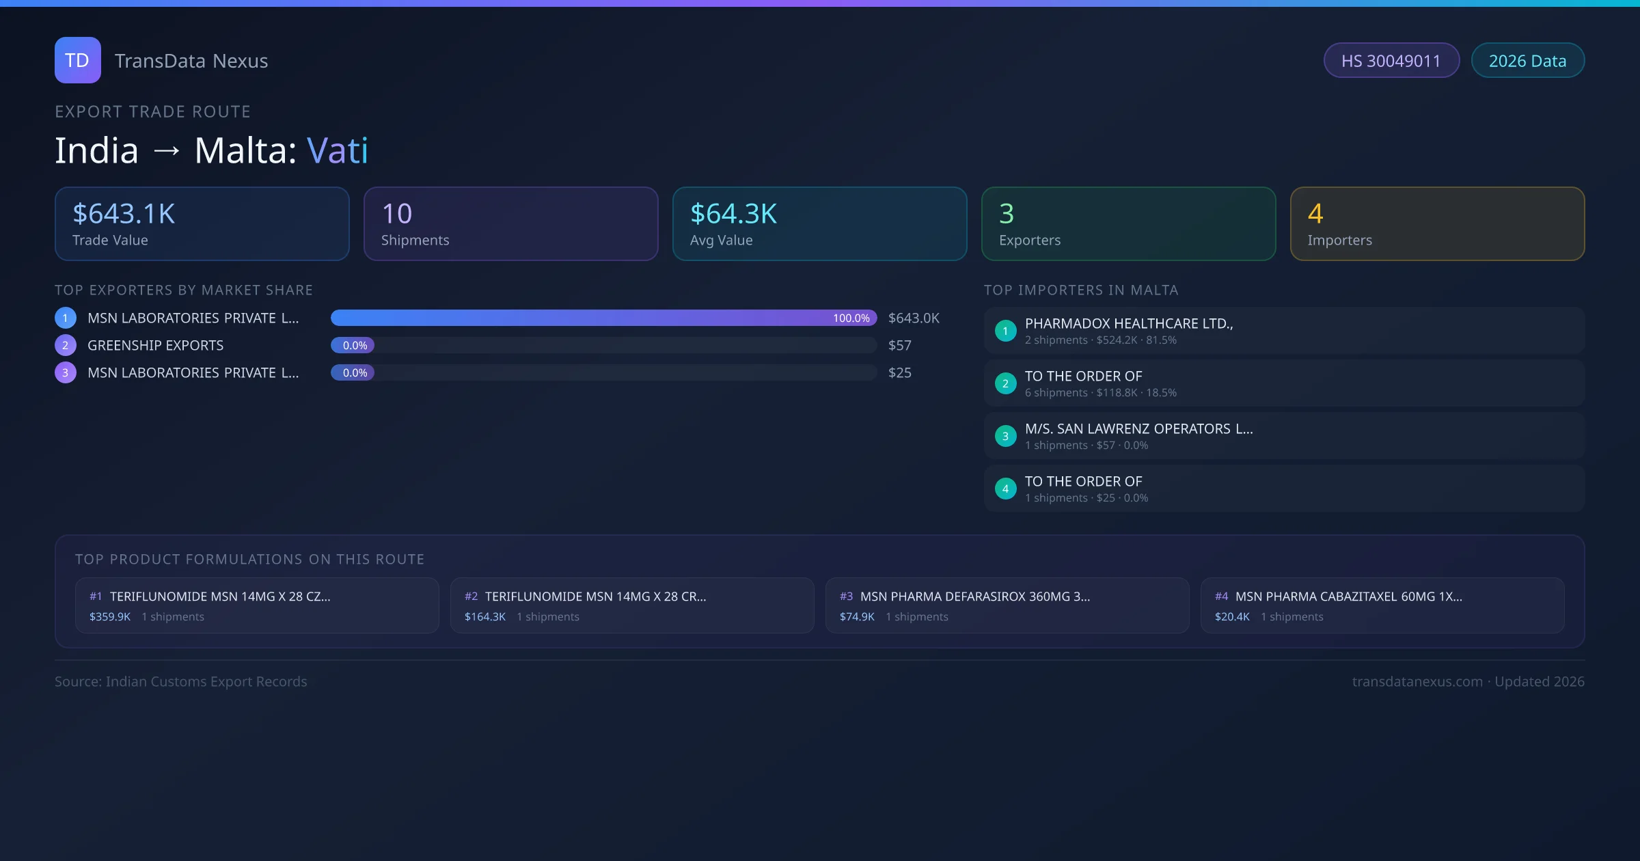Click the 100.0% market share bar
This screenshot has height=861, width=1640.
[603, 318]
